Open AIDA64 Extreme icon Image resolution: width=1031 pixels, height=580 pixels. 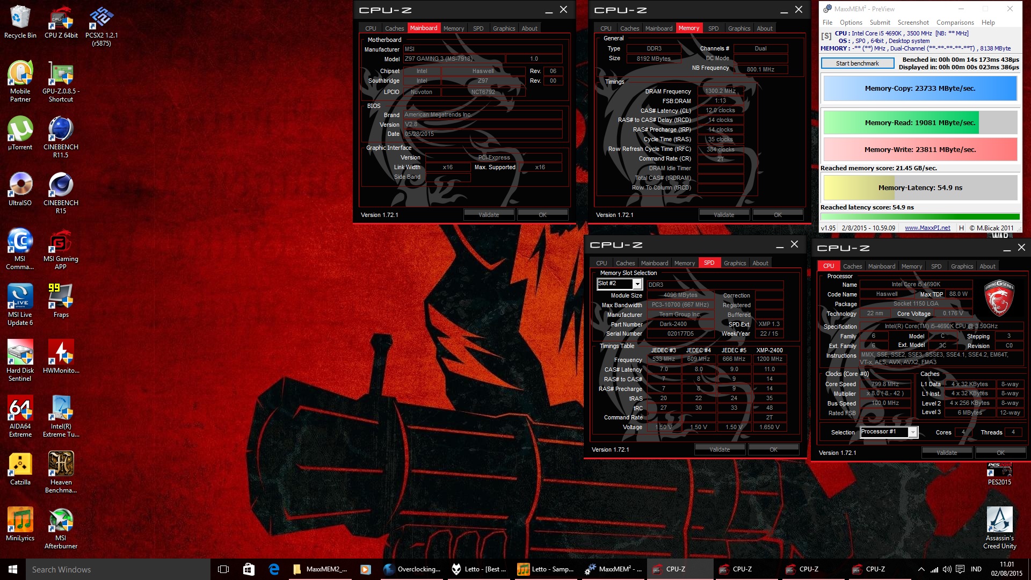point(20,416)
